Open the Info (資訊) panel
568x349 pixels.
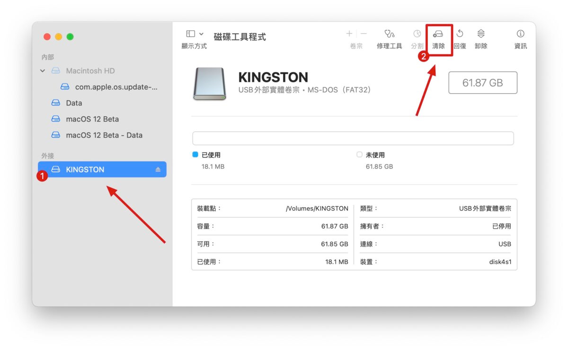tap(520, 34)
